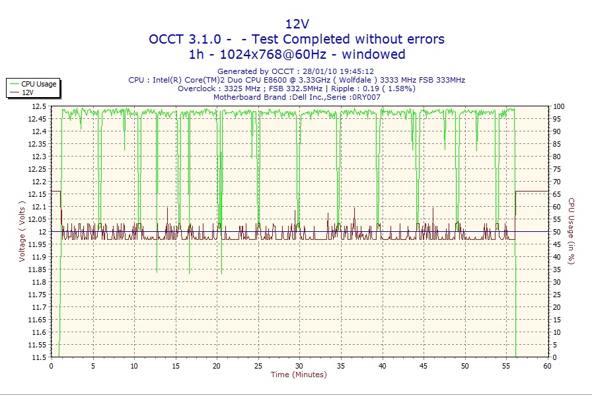This screenshot has height=395, width=592.
Task: Select the "1h - 1024x768@60Hz - windowed" subtitle
Action: click(297, 54)
